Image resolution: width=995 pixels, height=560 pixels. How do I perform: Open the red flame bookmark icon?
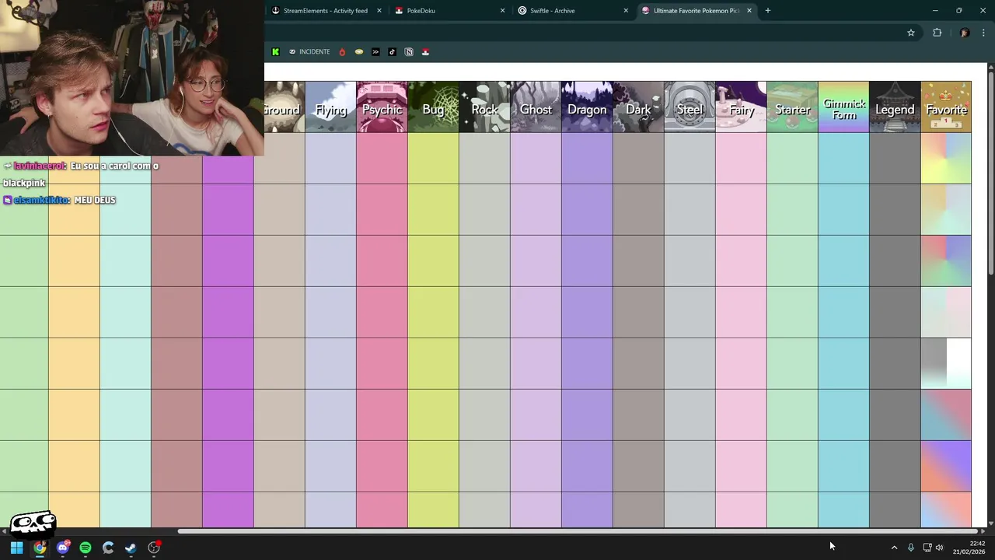(342, 52)
